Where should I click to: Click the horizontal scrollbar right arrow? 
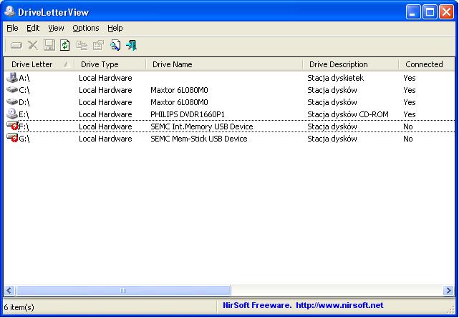coord(448,290)
